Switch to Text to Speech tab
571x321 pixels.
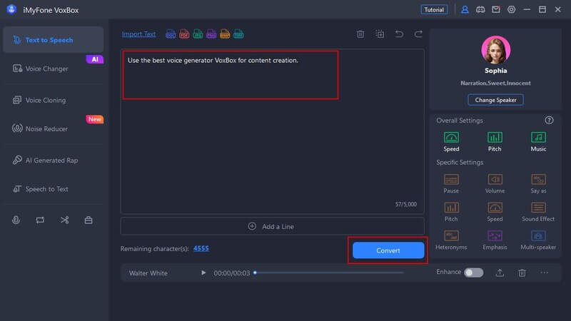point(53,40)
